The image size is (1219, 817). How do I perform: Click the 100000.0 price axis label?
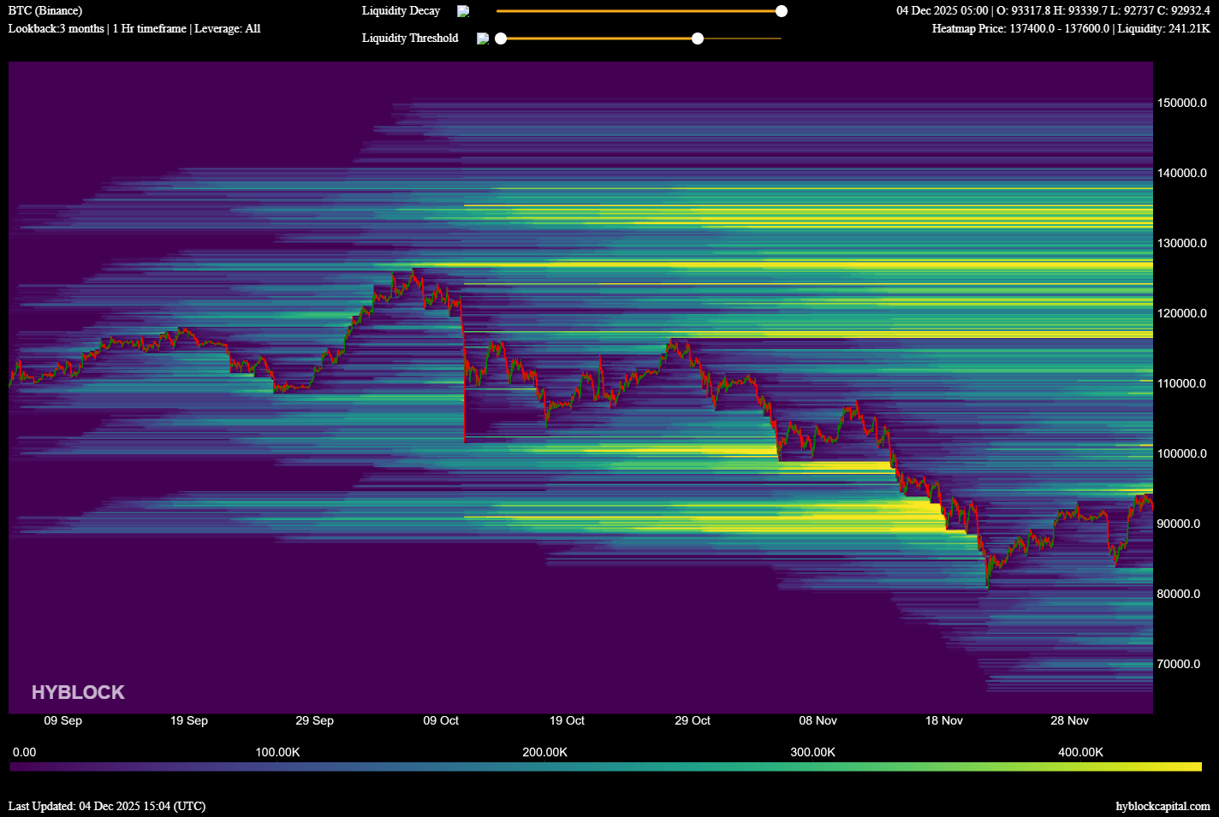1183,453
